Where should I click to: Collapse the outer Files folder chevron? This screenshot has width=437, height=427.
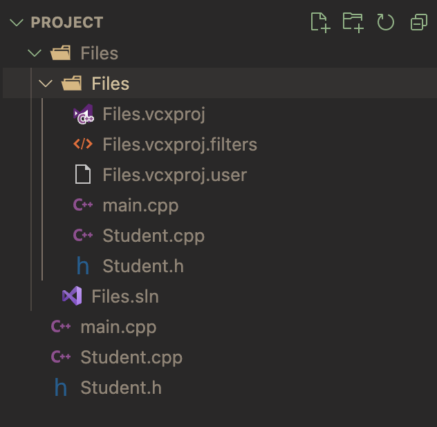(35, 53)
